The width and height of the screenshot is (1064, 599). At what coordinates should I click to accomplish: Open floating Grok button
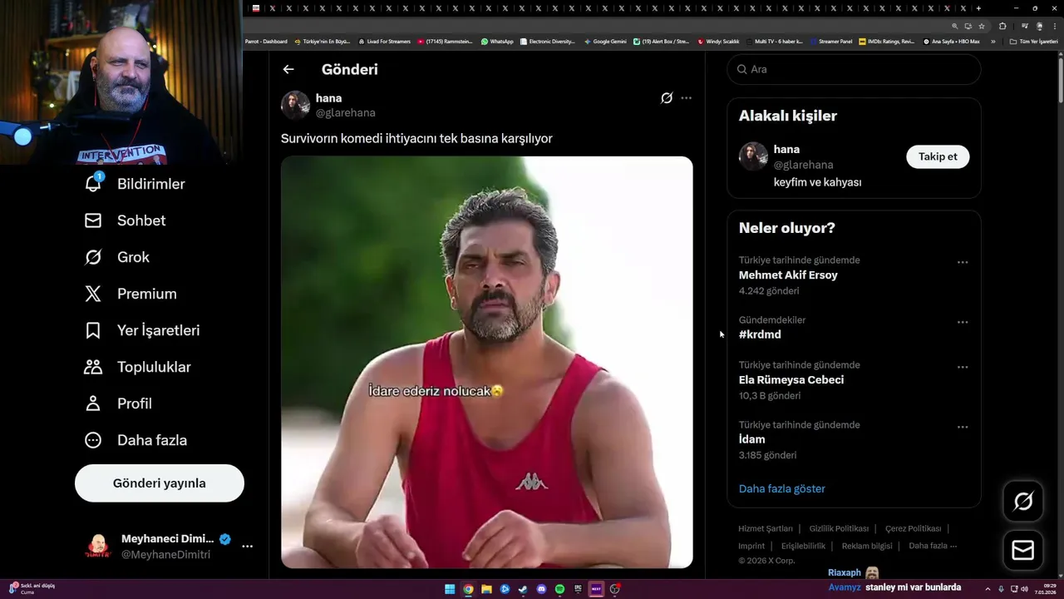(x=1023, y=501)
